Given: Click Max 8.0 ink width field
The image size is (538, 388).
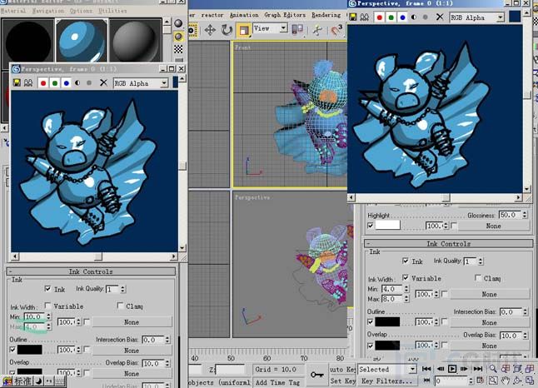Looking at the screenshot, I should (392, 299).
